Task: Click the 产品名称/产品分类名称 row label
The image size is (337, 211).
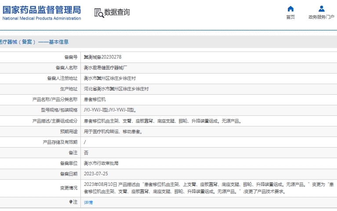Action: pyautogui.click(x=55, y=100)
